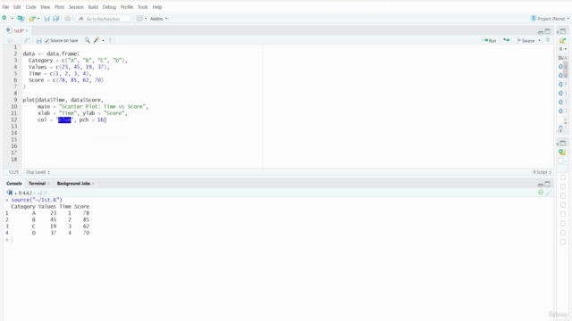Image resolution: width=572 pixels, height=321 pixels.
Task: Save the current document from main toolbar
Action: tap(46, 19)
